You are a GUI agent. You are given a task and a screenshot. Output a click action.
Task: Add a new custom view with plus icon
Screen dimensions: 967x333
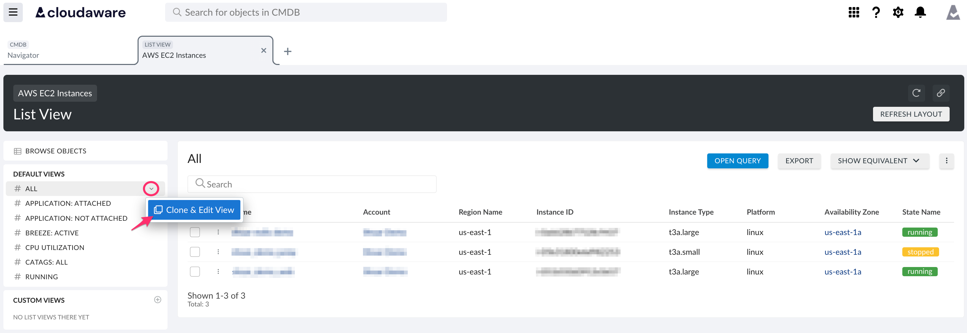[x=158, y=300]
